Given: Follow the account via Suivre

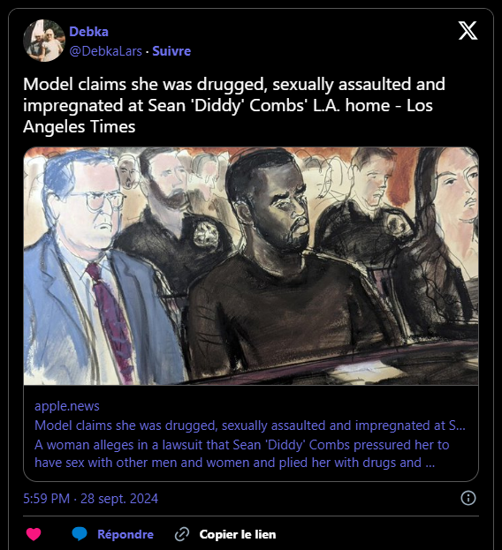Looking at the screenshot, I should (x=171, y=51).
